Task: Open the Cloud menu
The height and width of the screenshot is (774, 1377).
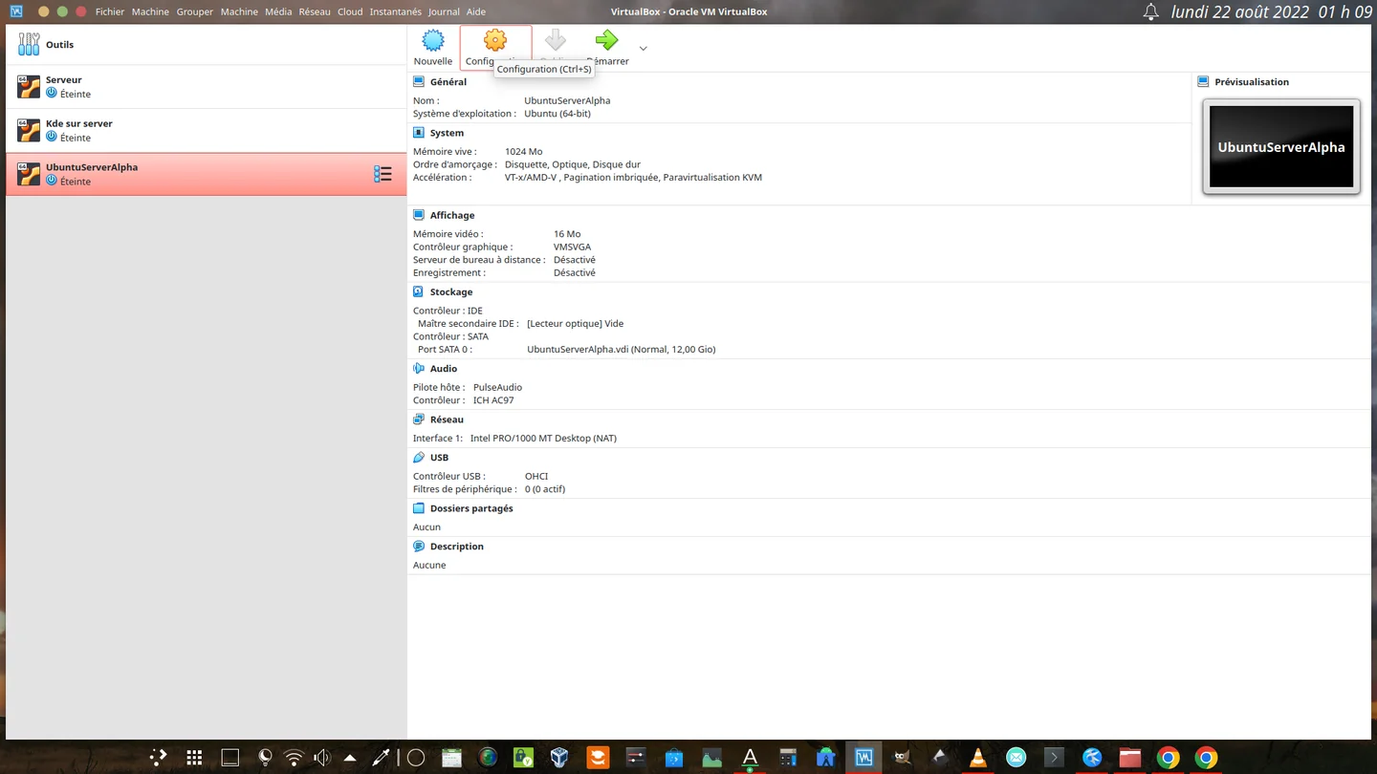Action: 350,11
